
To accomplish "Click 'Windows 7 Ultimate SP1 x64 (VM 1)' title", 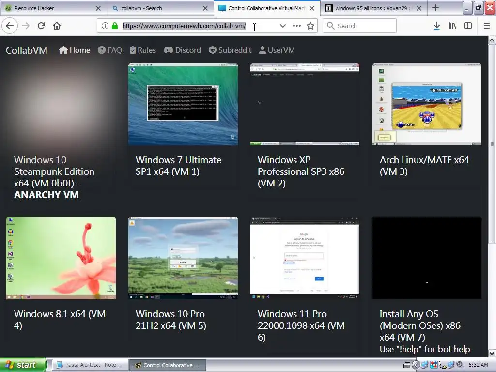I will coord(178,166).
